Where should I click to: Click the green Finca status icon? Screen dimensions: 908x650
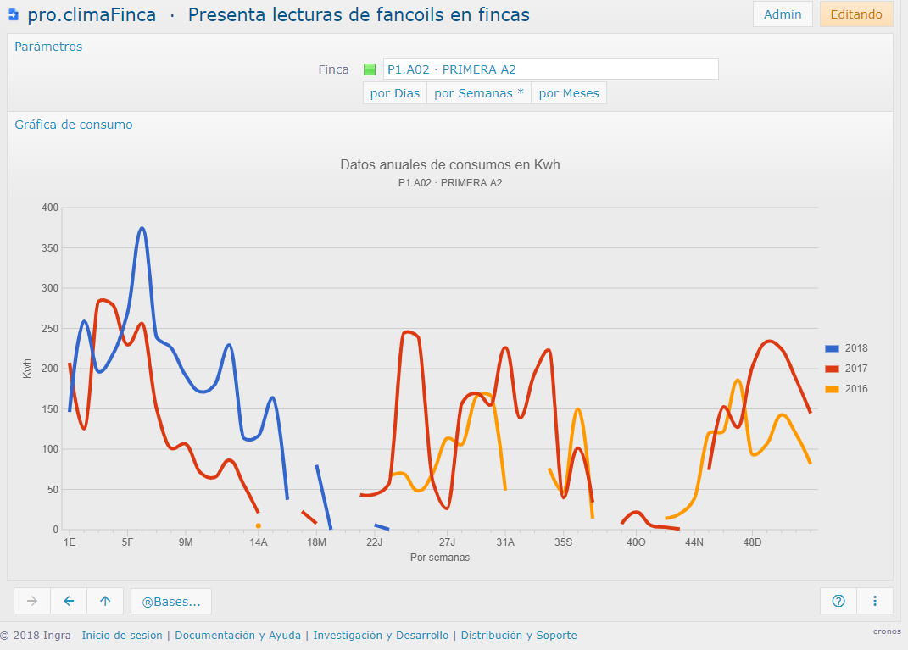tap(370, 69)
